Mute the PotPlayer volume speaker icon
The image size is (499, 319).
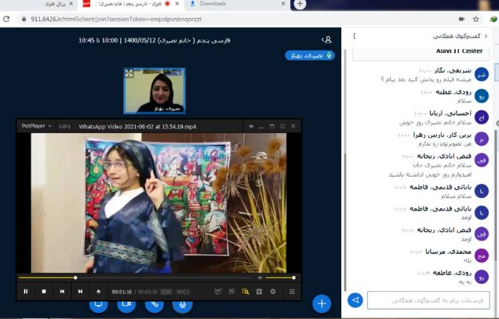258,277
